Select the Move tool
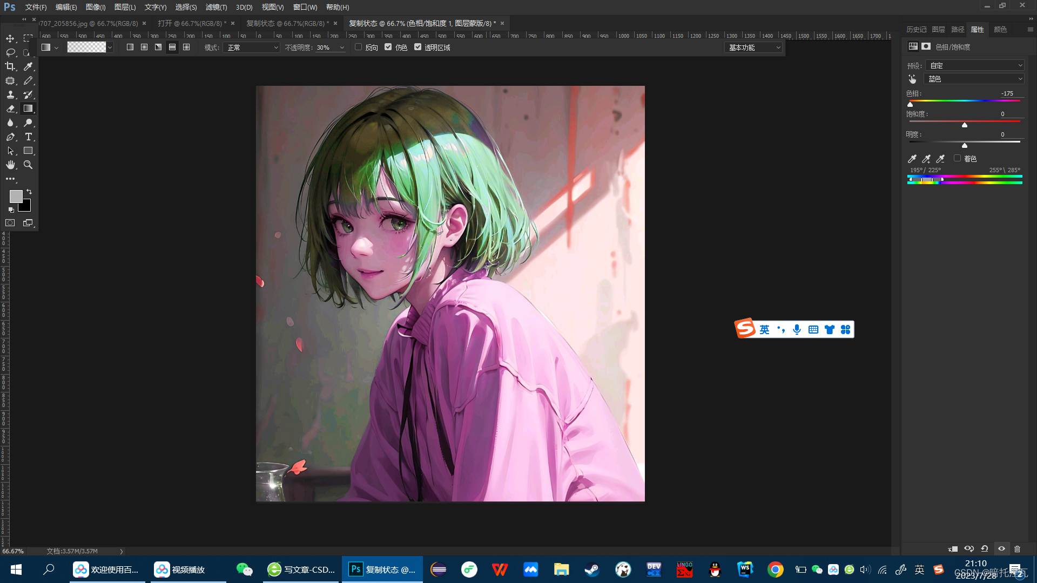Viewport: 1037px width, 583px height. [10, 38]
